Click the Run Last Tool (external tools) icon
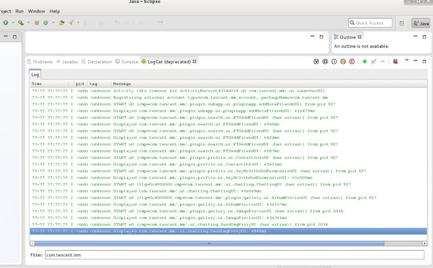The height and width of the screenshot is (268, 433). coord(21,23)
